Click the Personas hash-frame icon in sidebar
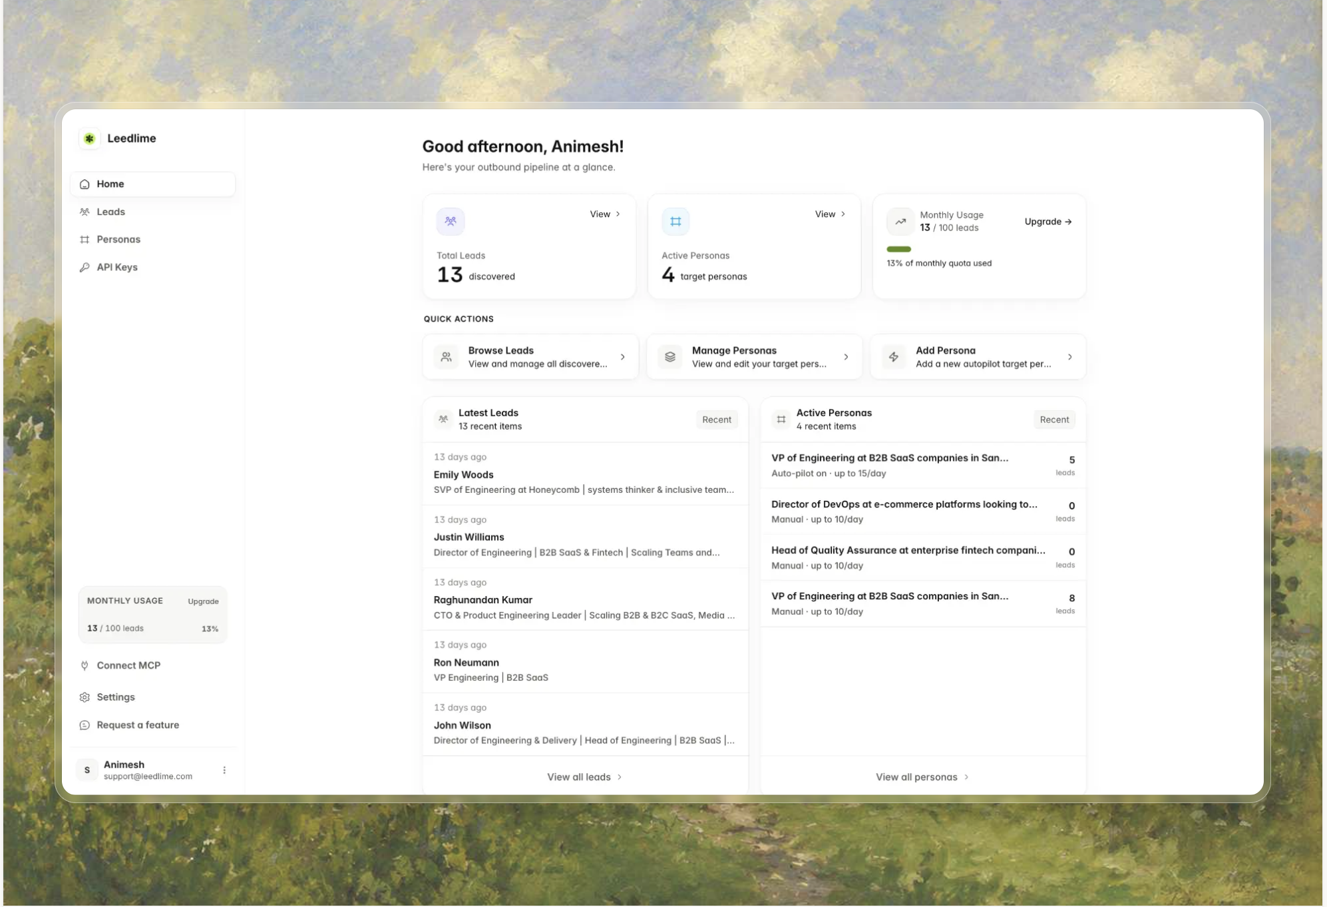 pos(85,240)
